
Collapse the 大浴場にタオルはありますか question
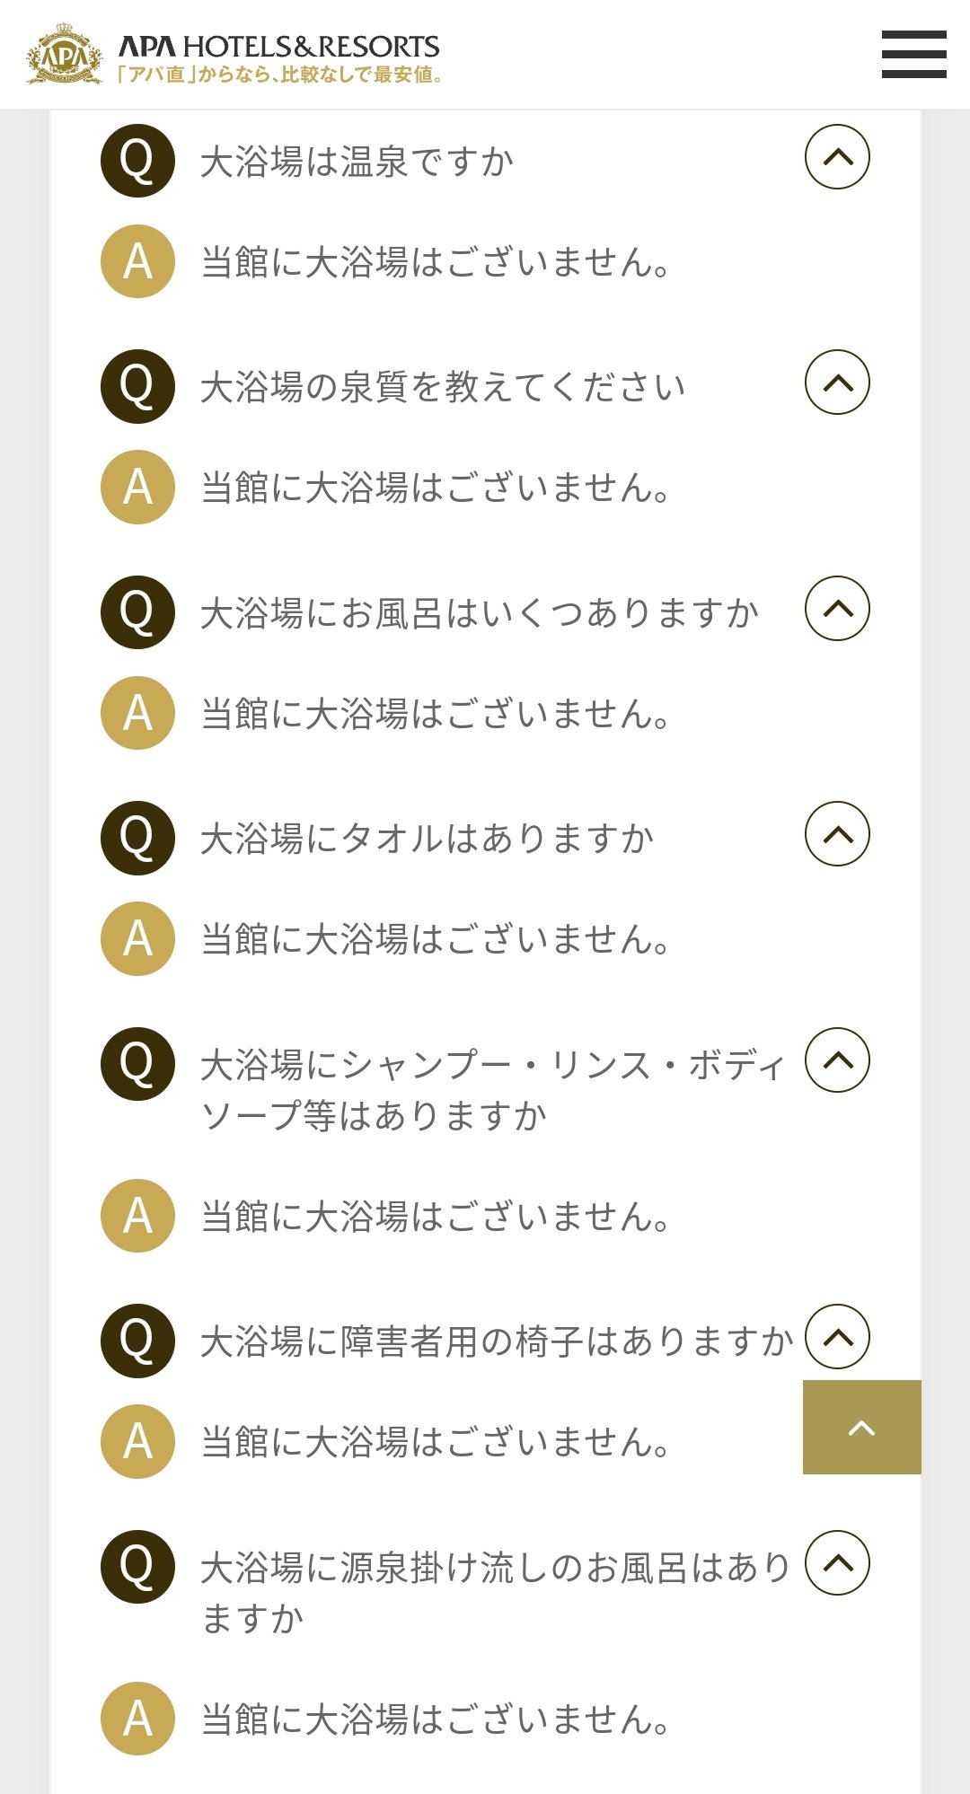coord(837,834)
